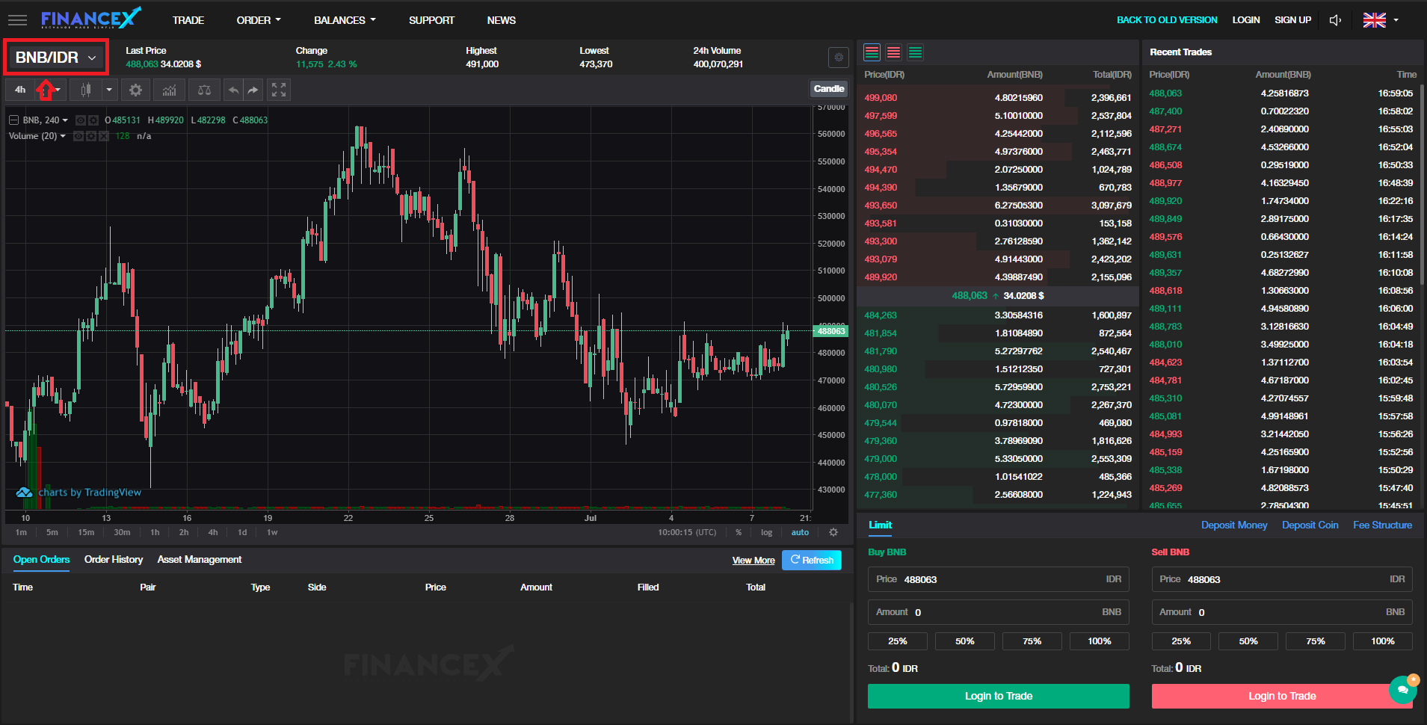Remove the Volume (20) indicator

(x=104, y=136)
